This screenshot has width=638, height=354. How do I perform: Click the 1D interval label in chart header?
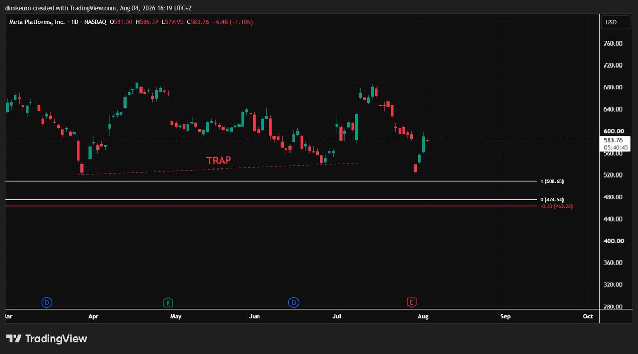pyautogui.click(x=74, y=22)
